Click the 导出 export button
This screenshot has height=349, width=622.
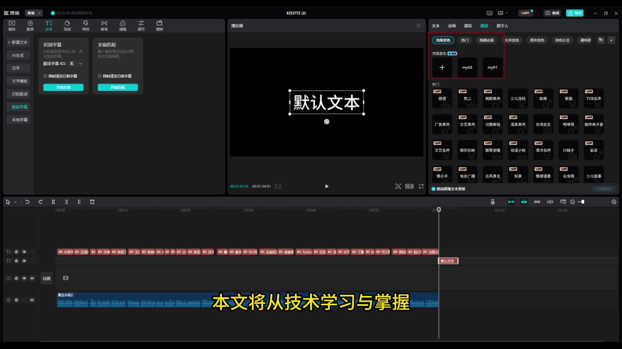tap(575, 13)
